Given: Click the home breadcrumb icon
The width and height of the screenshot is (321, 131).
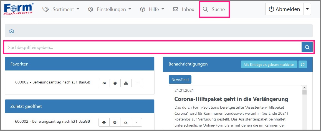Looking at the screenshot, I should pos(12,31).
